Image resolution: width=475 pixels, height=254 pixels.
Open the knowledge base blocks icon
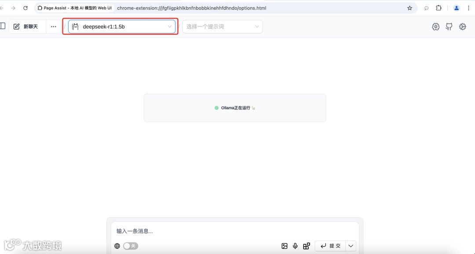click(307, 246)
